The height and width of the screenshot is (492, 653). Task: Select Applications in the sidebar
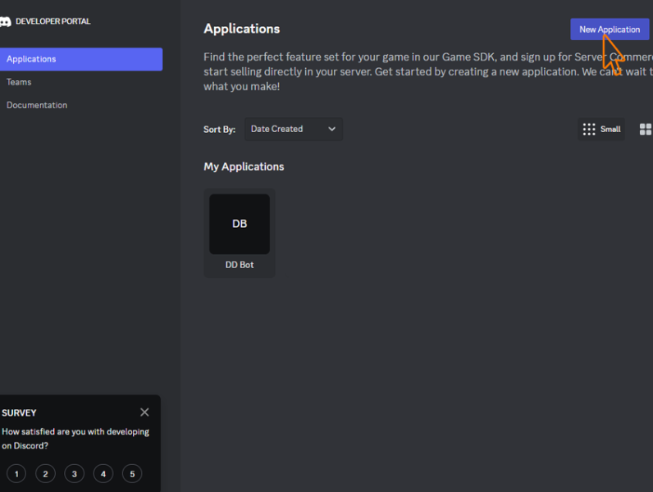click(x=81, y=59)
